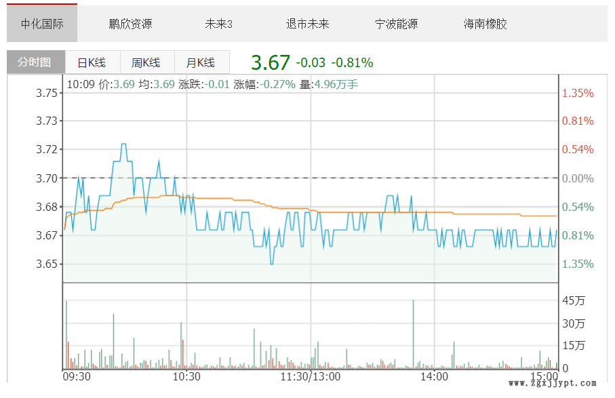The image size is (615, 398).
Task: Click the 0.00% right axis label
Action: [578, 178]
